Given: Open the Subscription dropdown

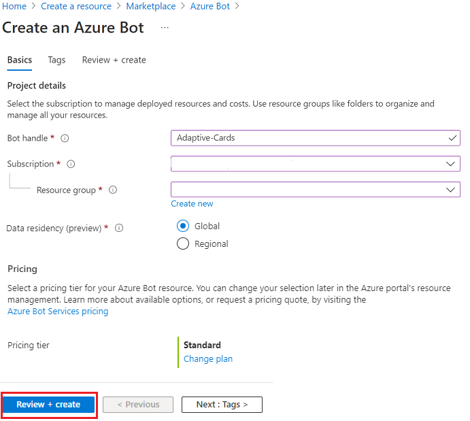Looking at the screenshot, I should pos(316,164).
